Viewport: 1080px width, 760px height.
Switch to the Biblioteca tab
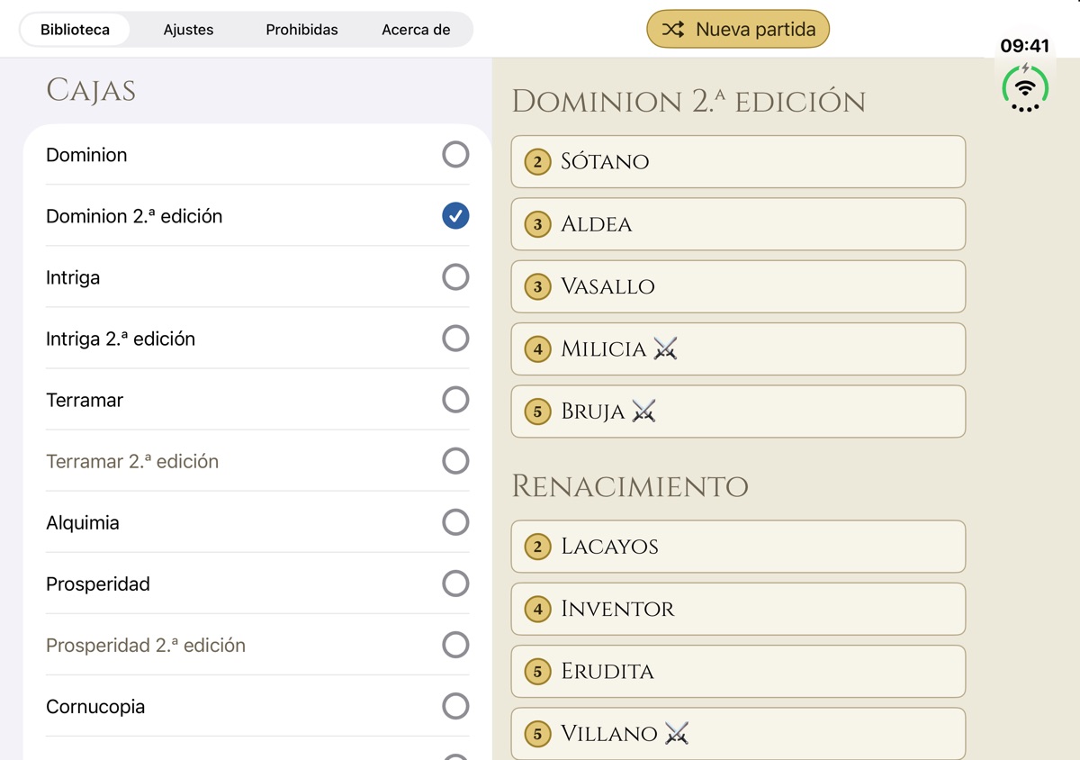pyautogui.click(x=76, y=30)
